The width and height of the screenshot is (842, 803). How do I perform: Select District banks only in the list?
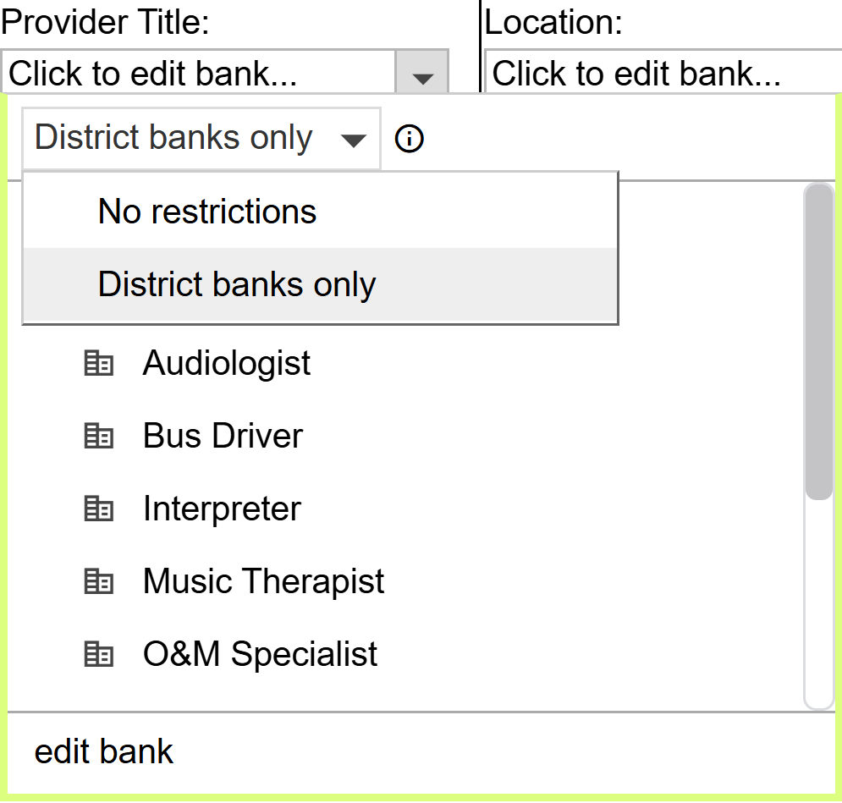[237, 285]
